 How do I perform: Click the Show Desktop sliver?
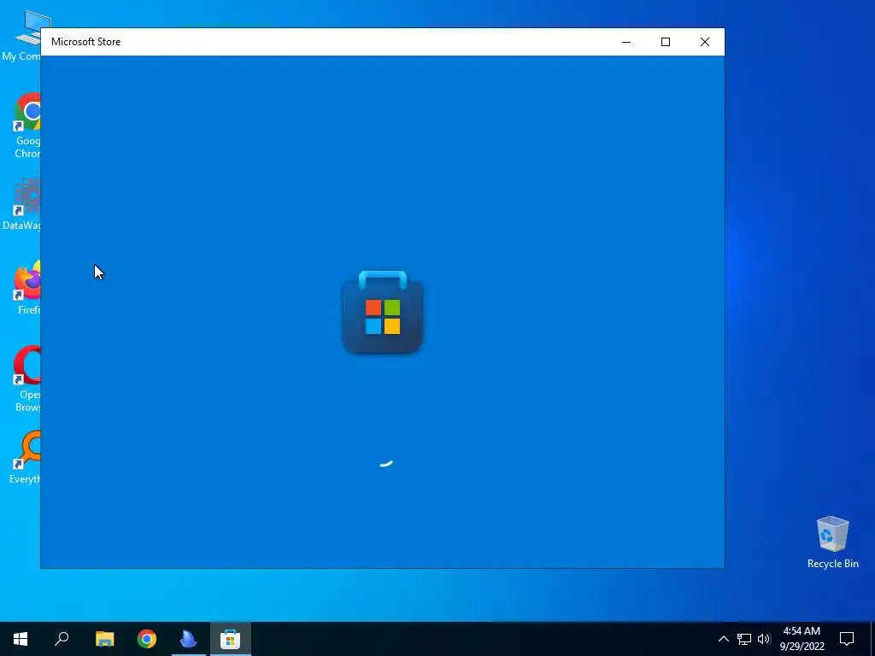(872, 639)
